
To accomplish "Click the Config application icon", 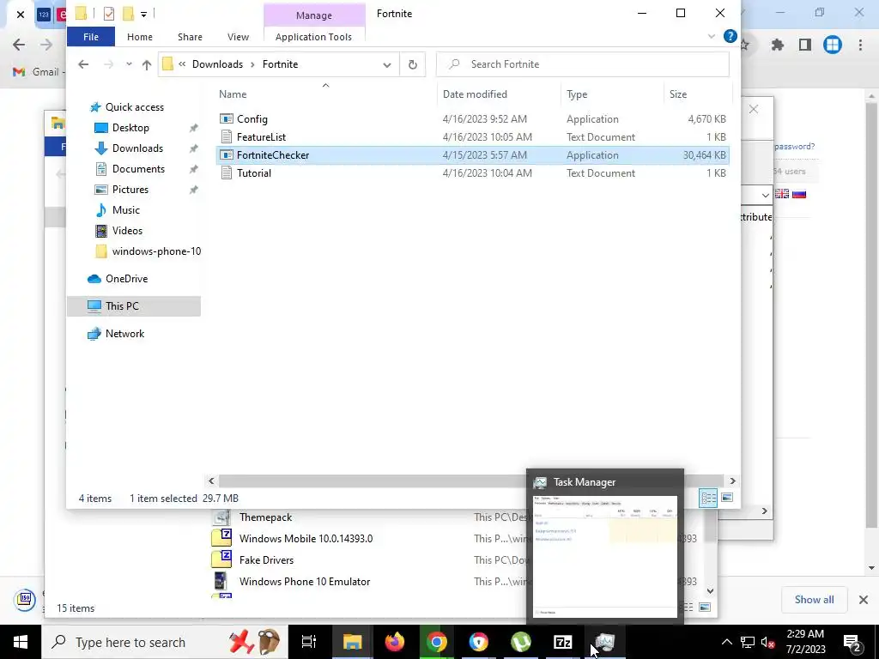I will (x=227, y=118).
